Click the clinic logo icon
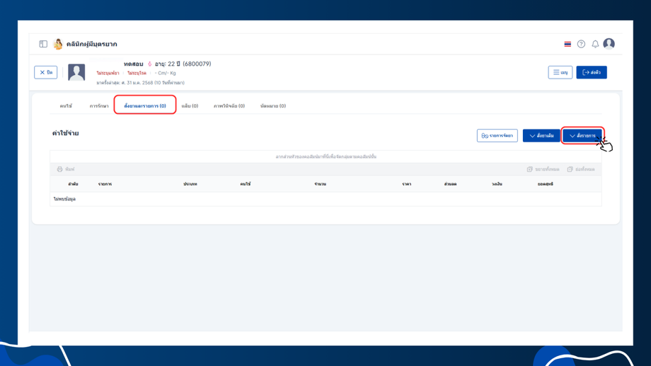The image size is (651, 366). (x=58, y=44)
